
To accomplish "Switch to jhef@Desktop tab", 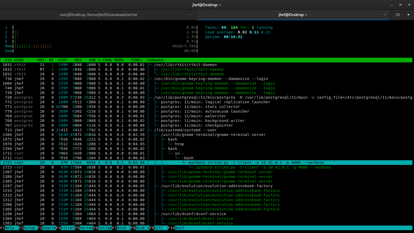I will click(293, 15).
